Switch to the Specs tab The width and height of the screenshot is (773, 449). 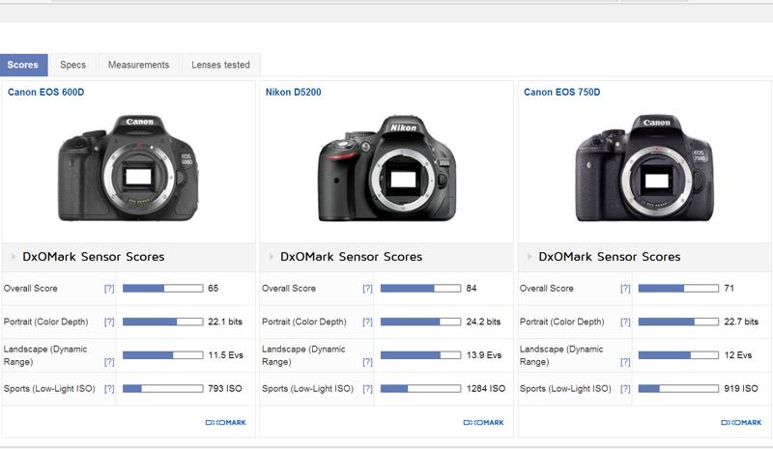73,65
